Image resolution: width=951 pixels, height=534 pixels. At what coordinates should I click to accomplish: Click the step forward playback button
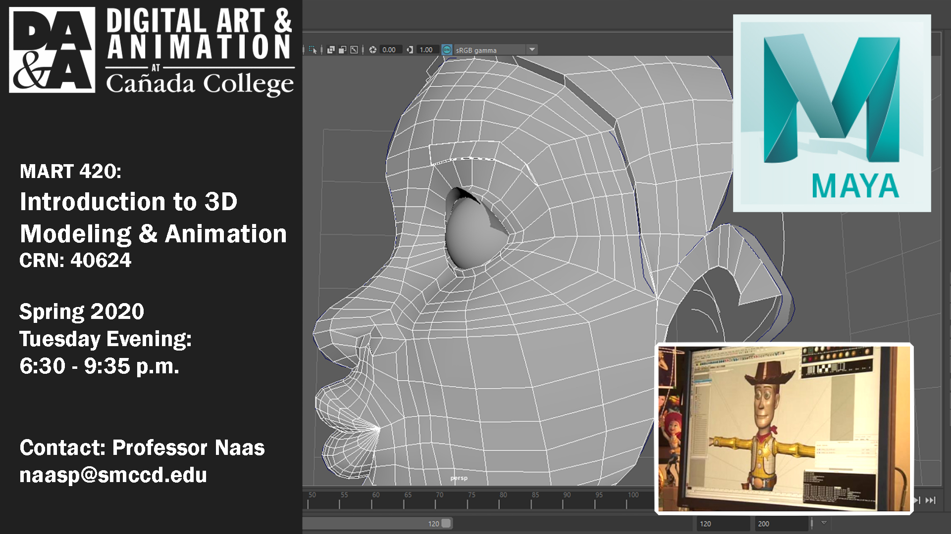[917, 500]
